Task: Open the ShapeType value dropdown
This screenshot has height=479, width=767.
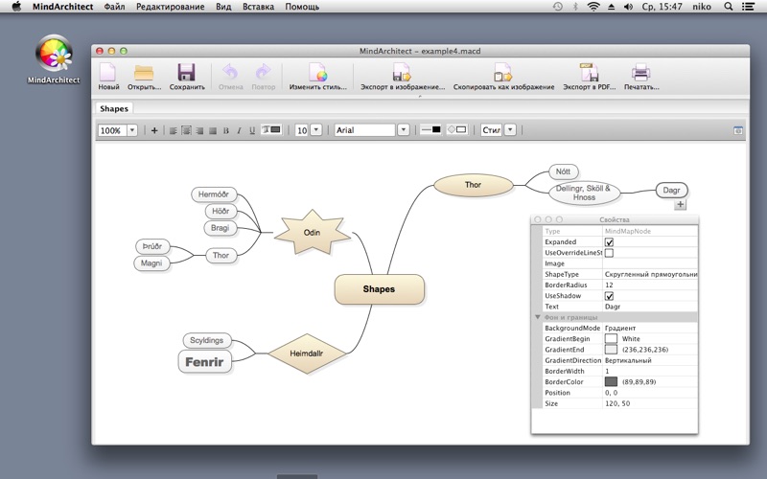Action: pos(650,274)
